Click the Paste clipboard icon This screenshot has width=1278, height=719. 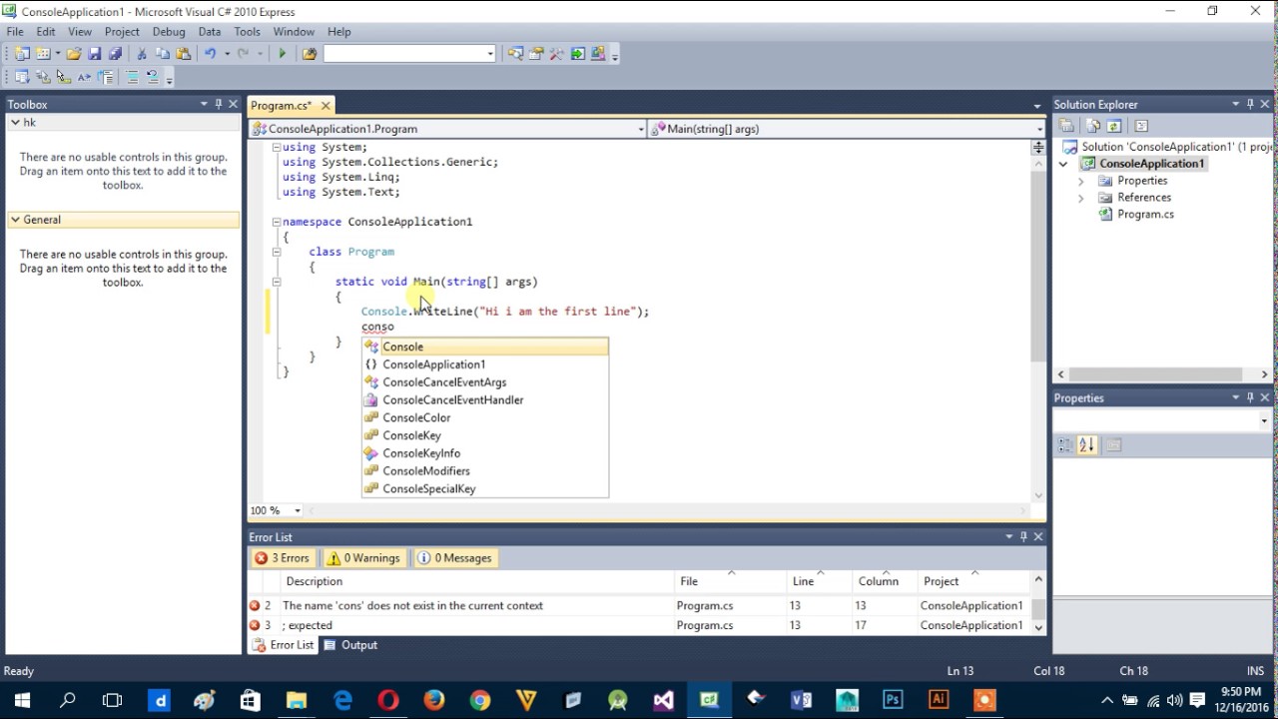tap(183, 54)
